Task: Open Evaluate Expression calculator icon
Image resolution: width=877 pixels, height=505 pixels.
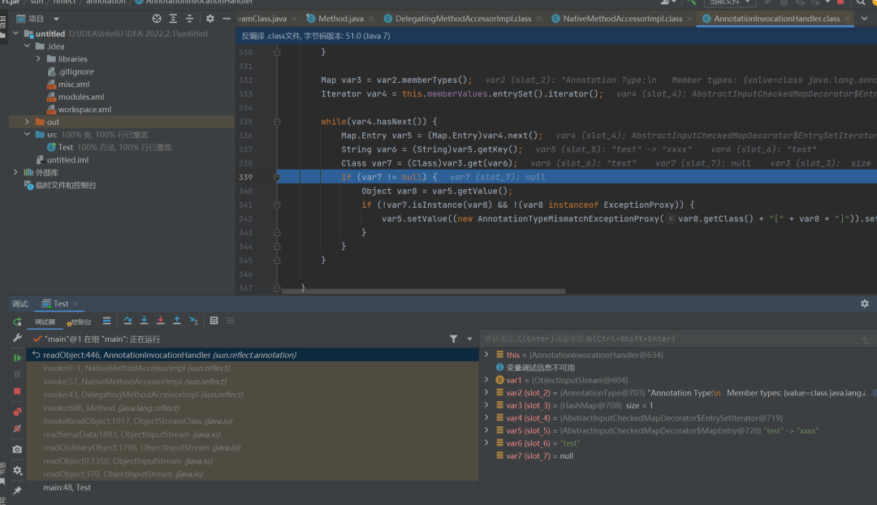Action: tap(214, 321)
